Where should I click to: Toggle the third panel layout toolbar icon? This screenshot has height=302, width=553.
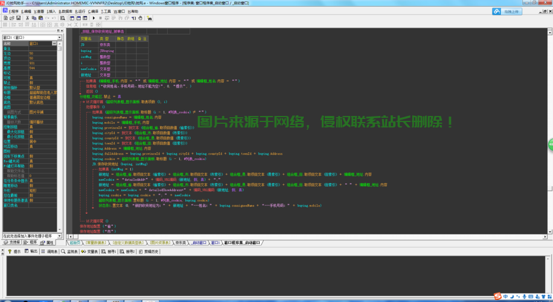point(85,18)
